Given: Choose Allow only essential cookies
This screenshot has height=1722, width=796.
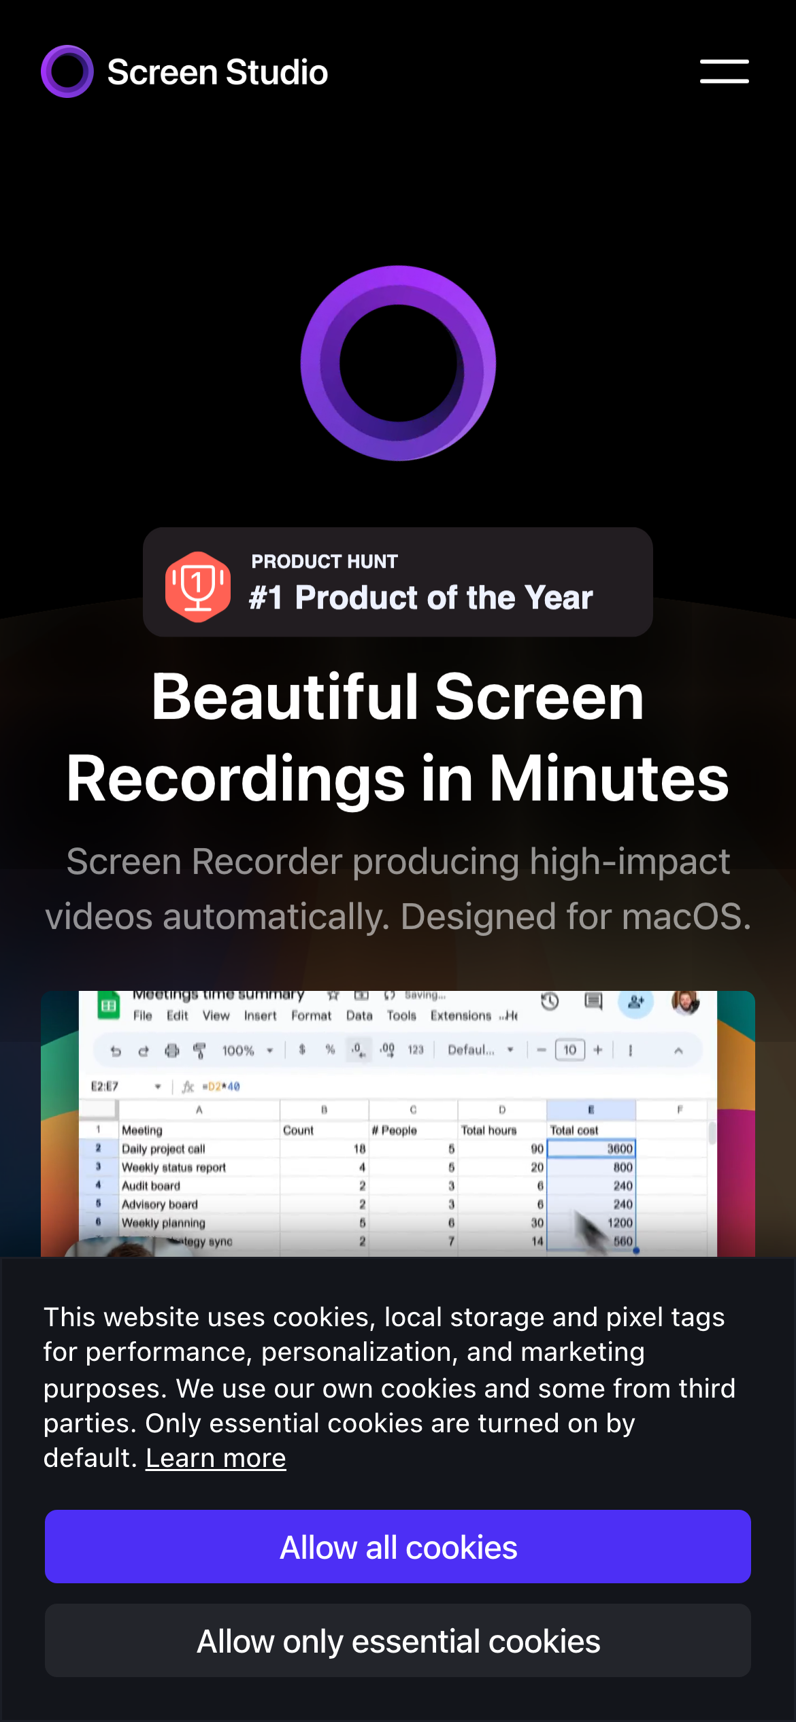Looking at the screenshot, I should (x=398, y=1641).
